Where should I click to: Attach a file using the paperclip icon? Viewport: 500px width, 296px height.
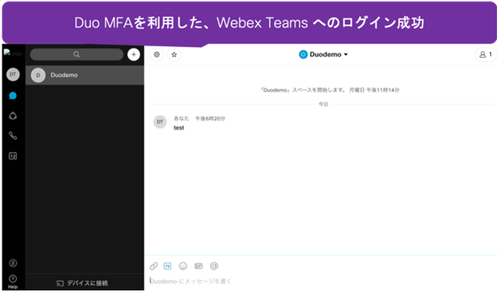(152, 266)
